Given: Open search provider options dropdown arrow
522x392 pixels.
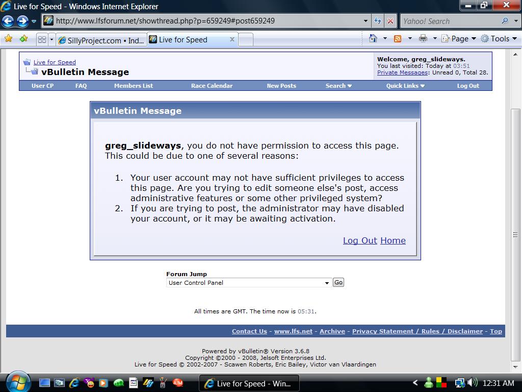Looking at the screenshot, I should 516,21.
